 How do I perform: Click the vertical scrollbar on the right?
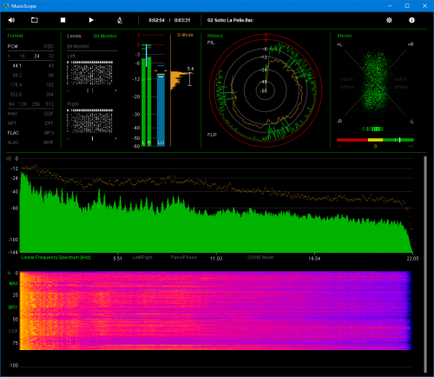pyautogui.click(x=425, y=264)
